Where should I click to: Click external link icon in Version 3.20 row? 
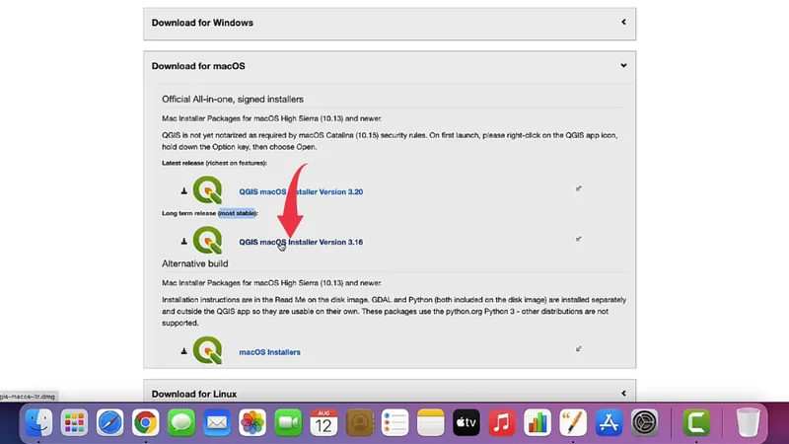pos(578,188)
